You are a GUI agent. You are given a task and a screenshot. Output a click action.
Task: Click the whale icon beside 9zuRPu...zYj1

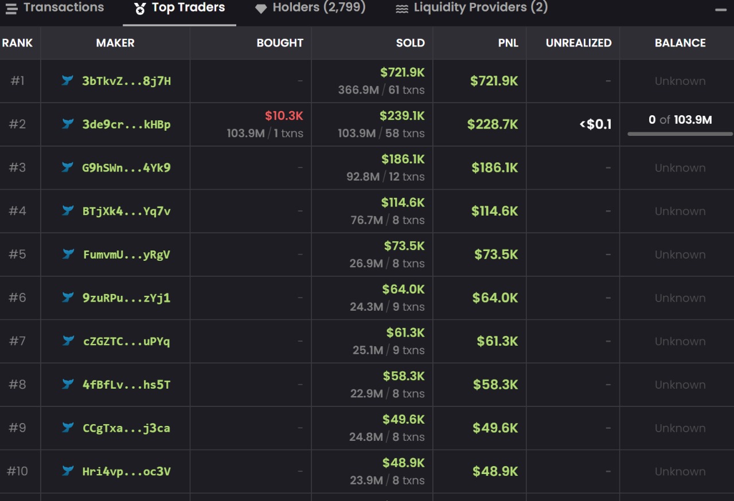[68, 298]
